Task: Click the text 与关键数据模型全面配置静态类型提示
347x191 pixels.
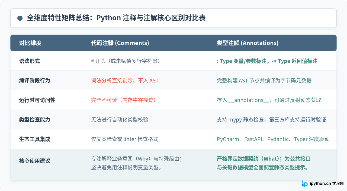Action: (263, 167)
